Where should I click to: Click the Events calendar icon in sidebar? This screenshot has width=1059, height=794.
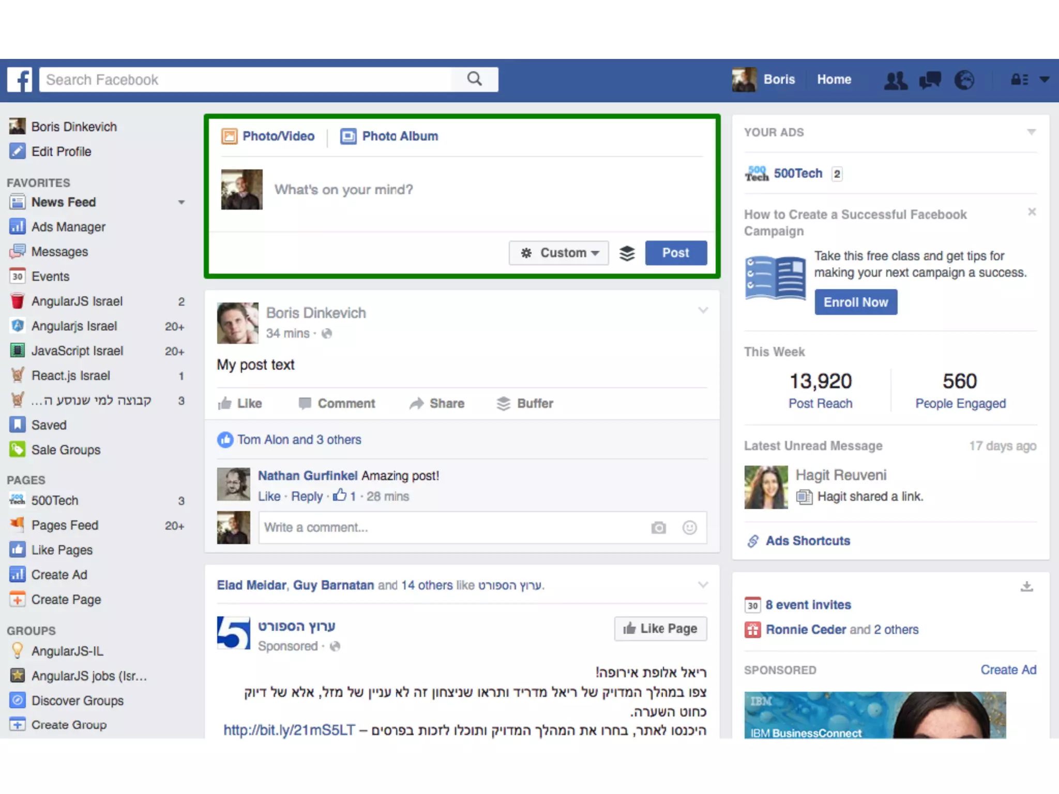pos(18,276)
